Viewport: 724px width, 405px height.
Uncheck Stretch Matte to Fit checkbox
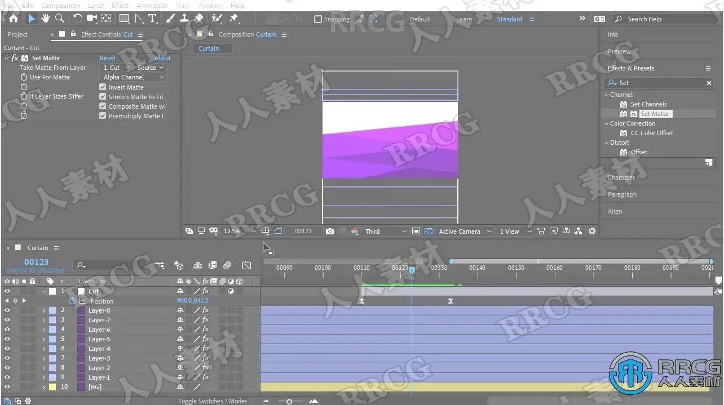103,97
